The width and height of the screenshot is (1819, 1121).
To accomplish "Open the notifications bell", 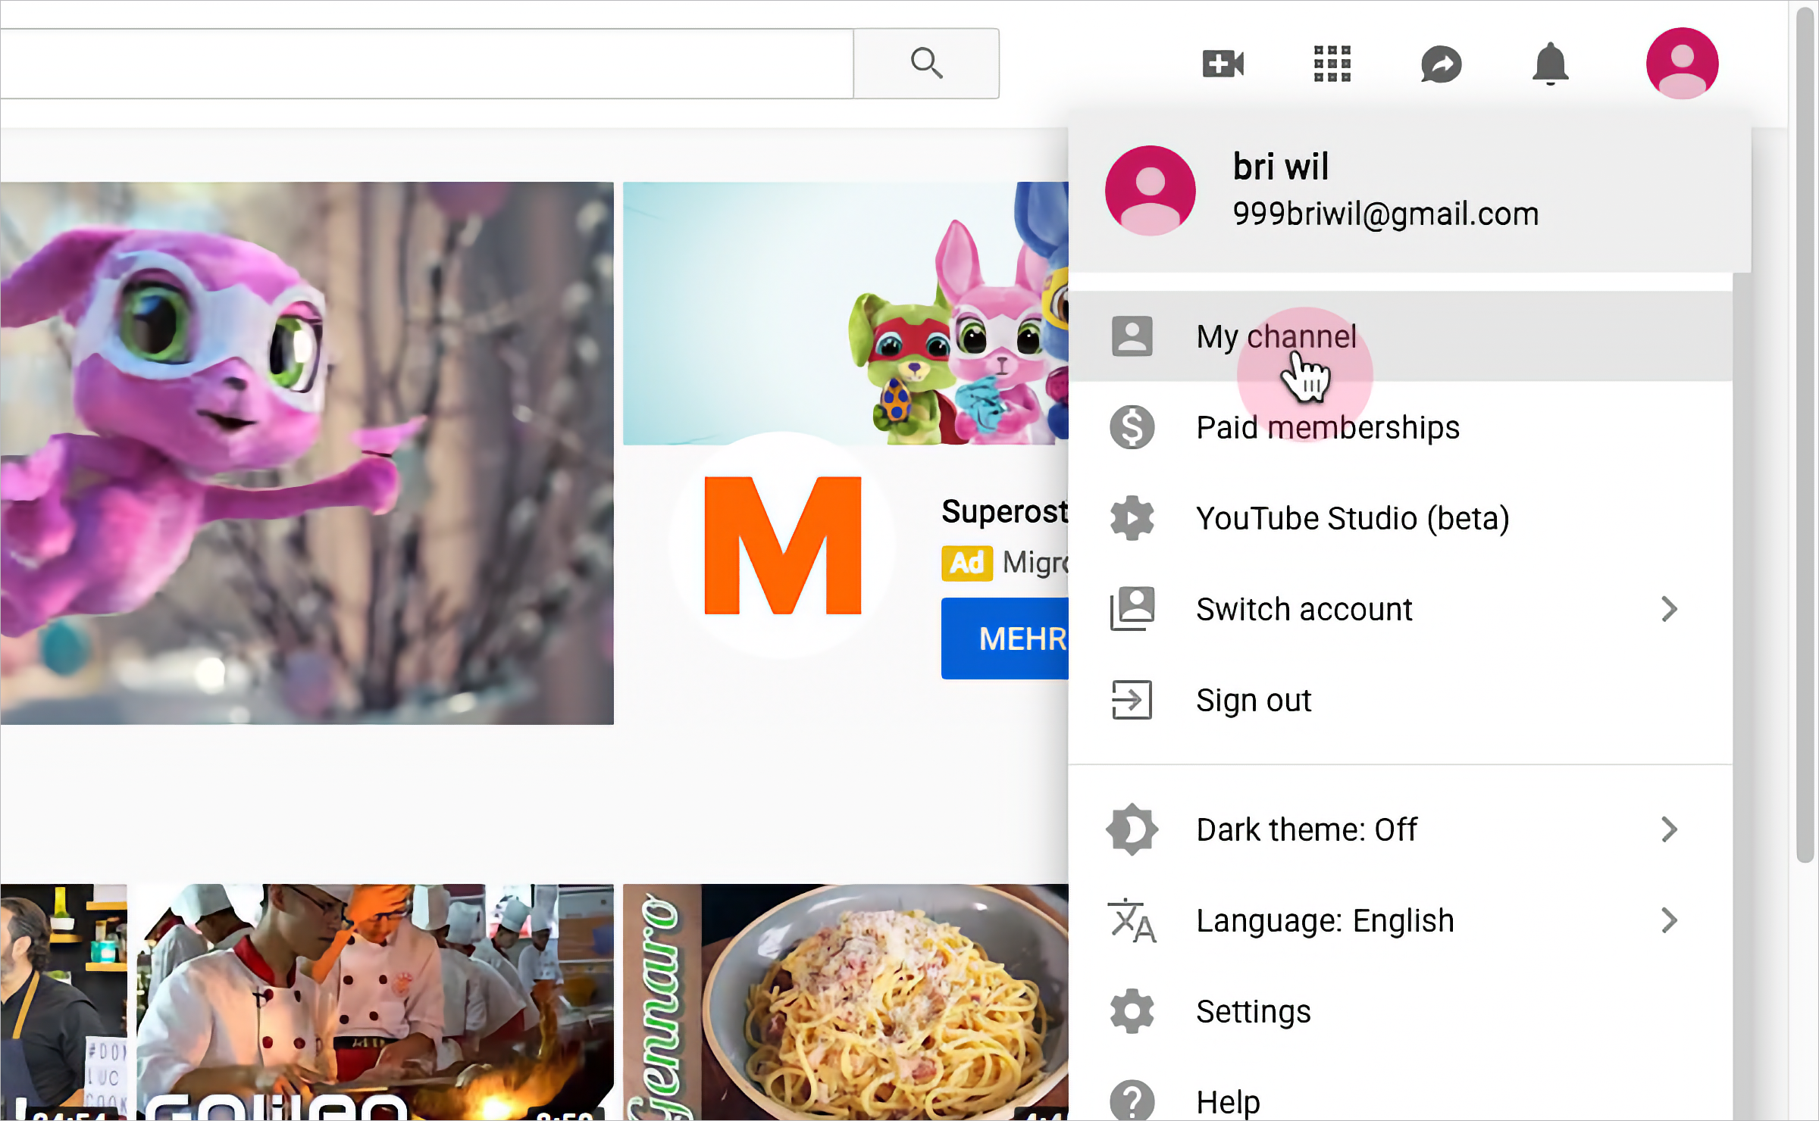I will pyautogui.click(x=1550, y=64).
